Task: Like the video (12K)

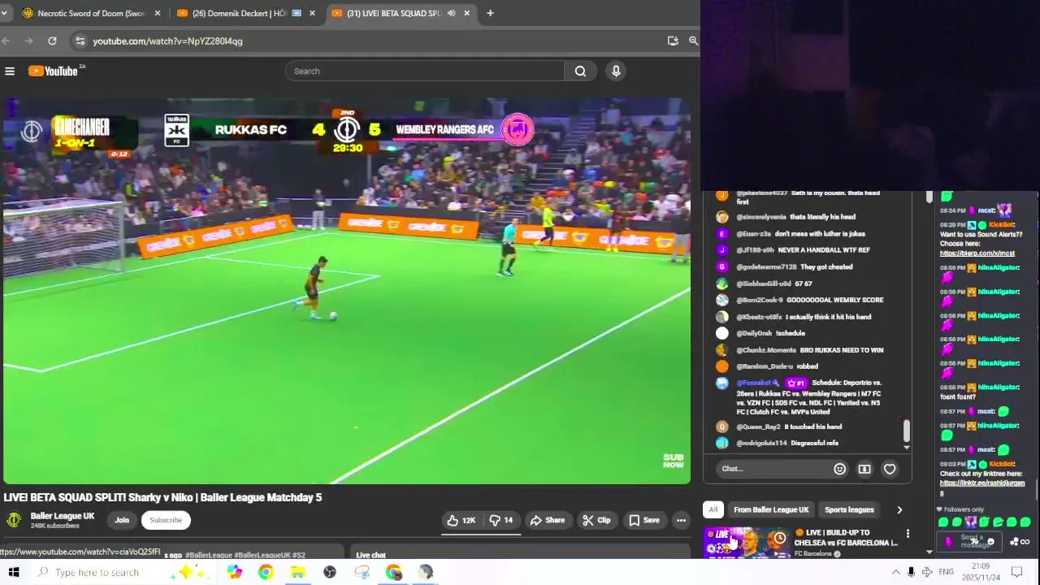Action: click(x=461, y=520)
